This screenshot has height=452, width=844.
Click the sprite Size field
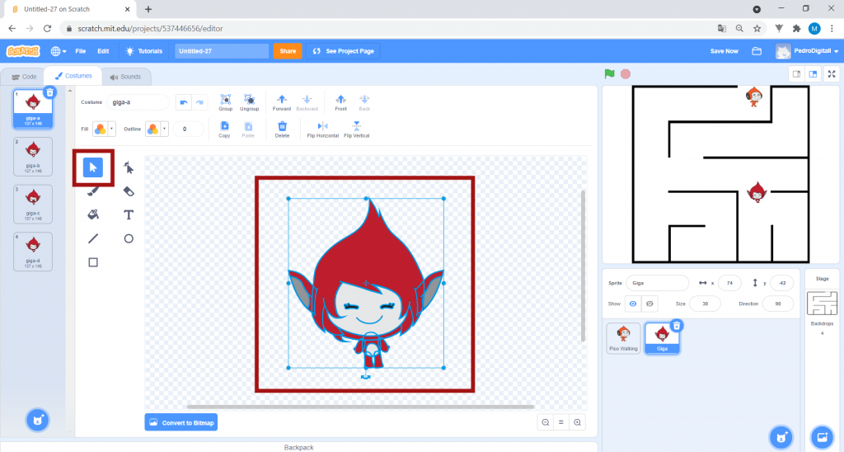pyautogui.click(x=706, y=304)
